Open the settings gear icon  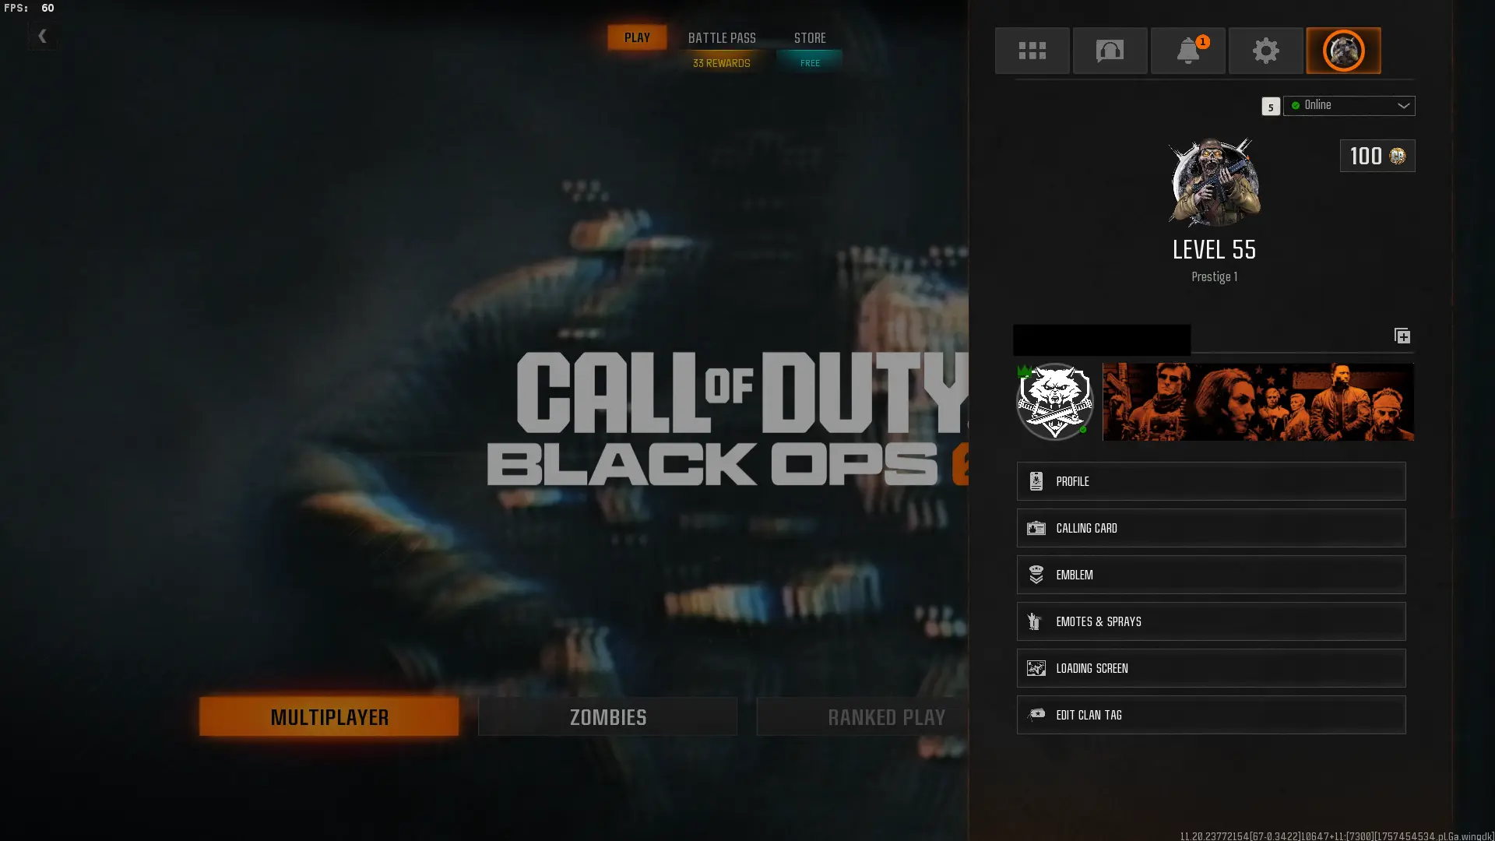(x=1265, y=51)
